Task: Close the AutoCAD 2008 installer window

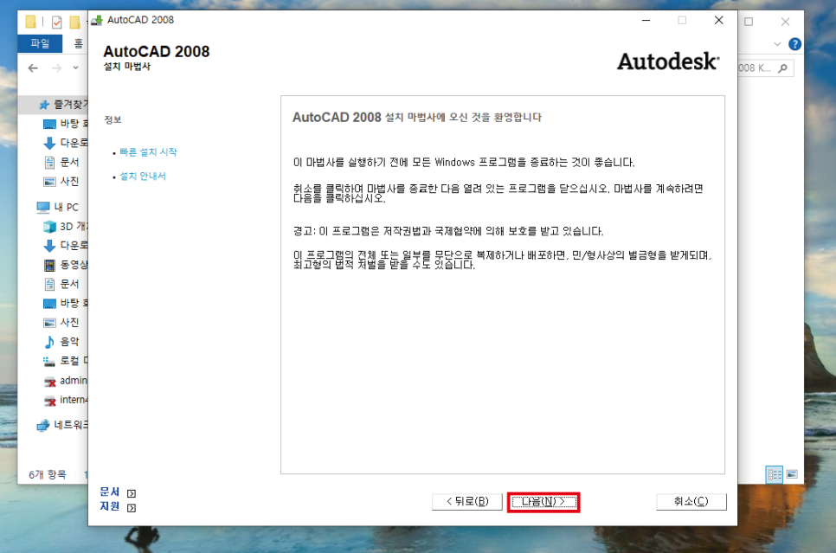Action: coord(718,20)
